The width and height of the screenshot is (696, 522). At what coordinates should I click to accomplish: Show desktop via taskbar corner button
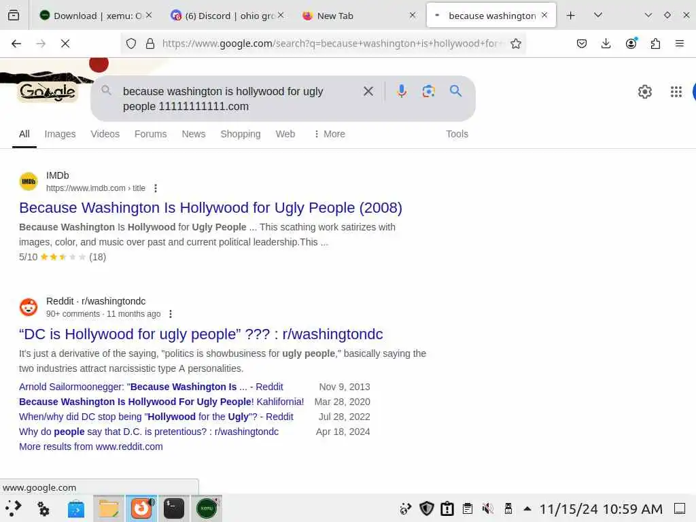(x=680, y=508)
